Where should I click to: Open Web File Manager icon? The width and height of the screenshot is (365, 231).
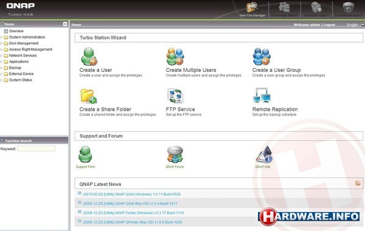click(x=252, y=7)
